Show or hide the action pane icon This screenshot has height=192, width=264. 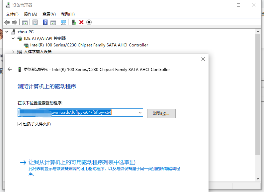[x=53, y=22]
